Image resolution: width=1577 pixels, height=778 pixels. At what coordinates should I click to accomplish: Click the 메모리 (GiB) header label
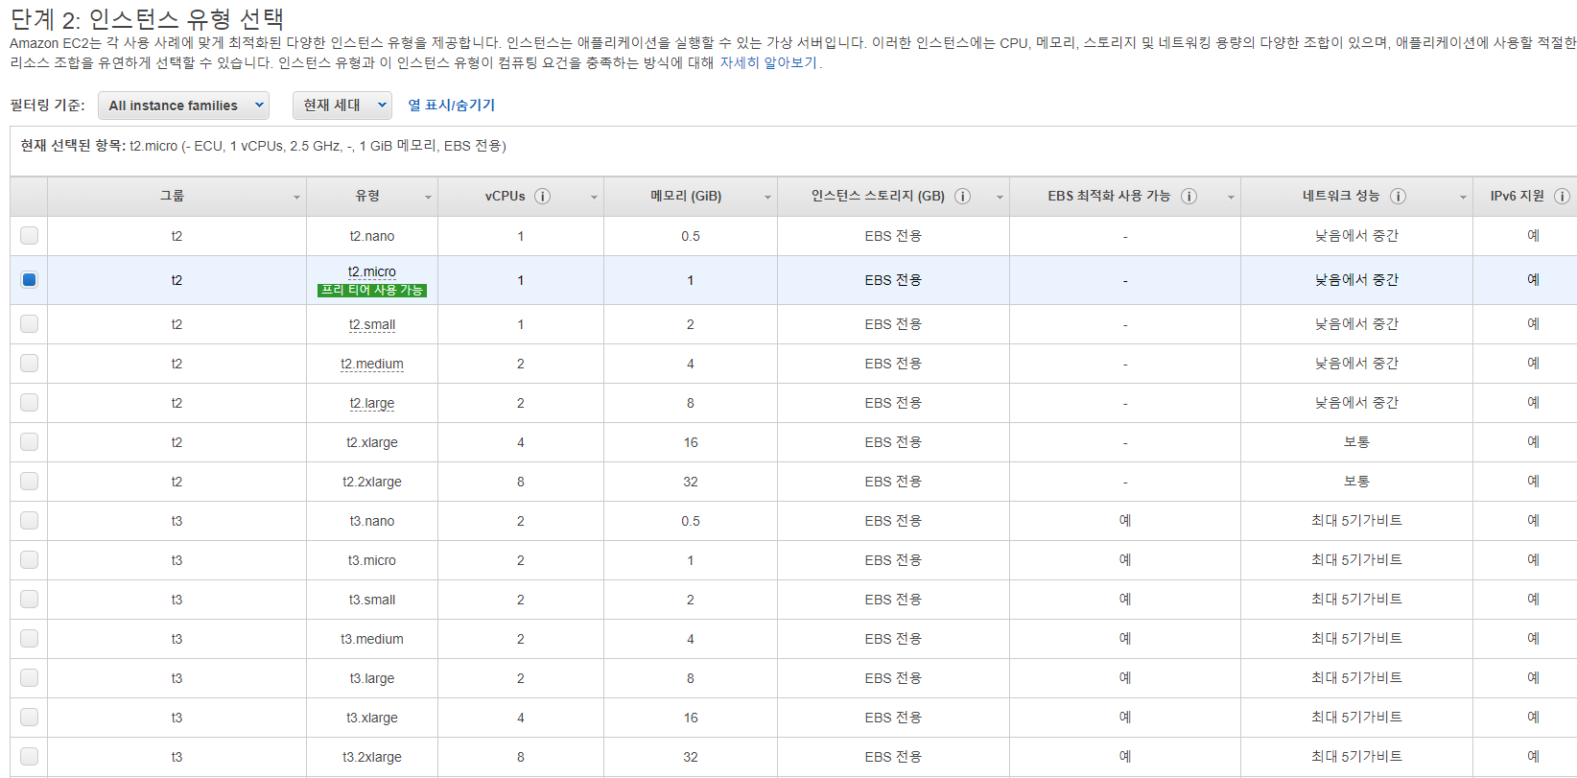click(686, 196)
